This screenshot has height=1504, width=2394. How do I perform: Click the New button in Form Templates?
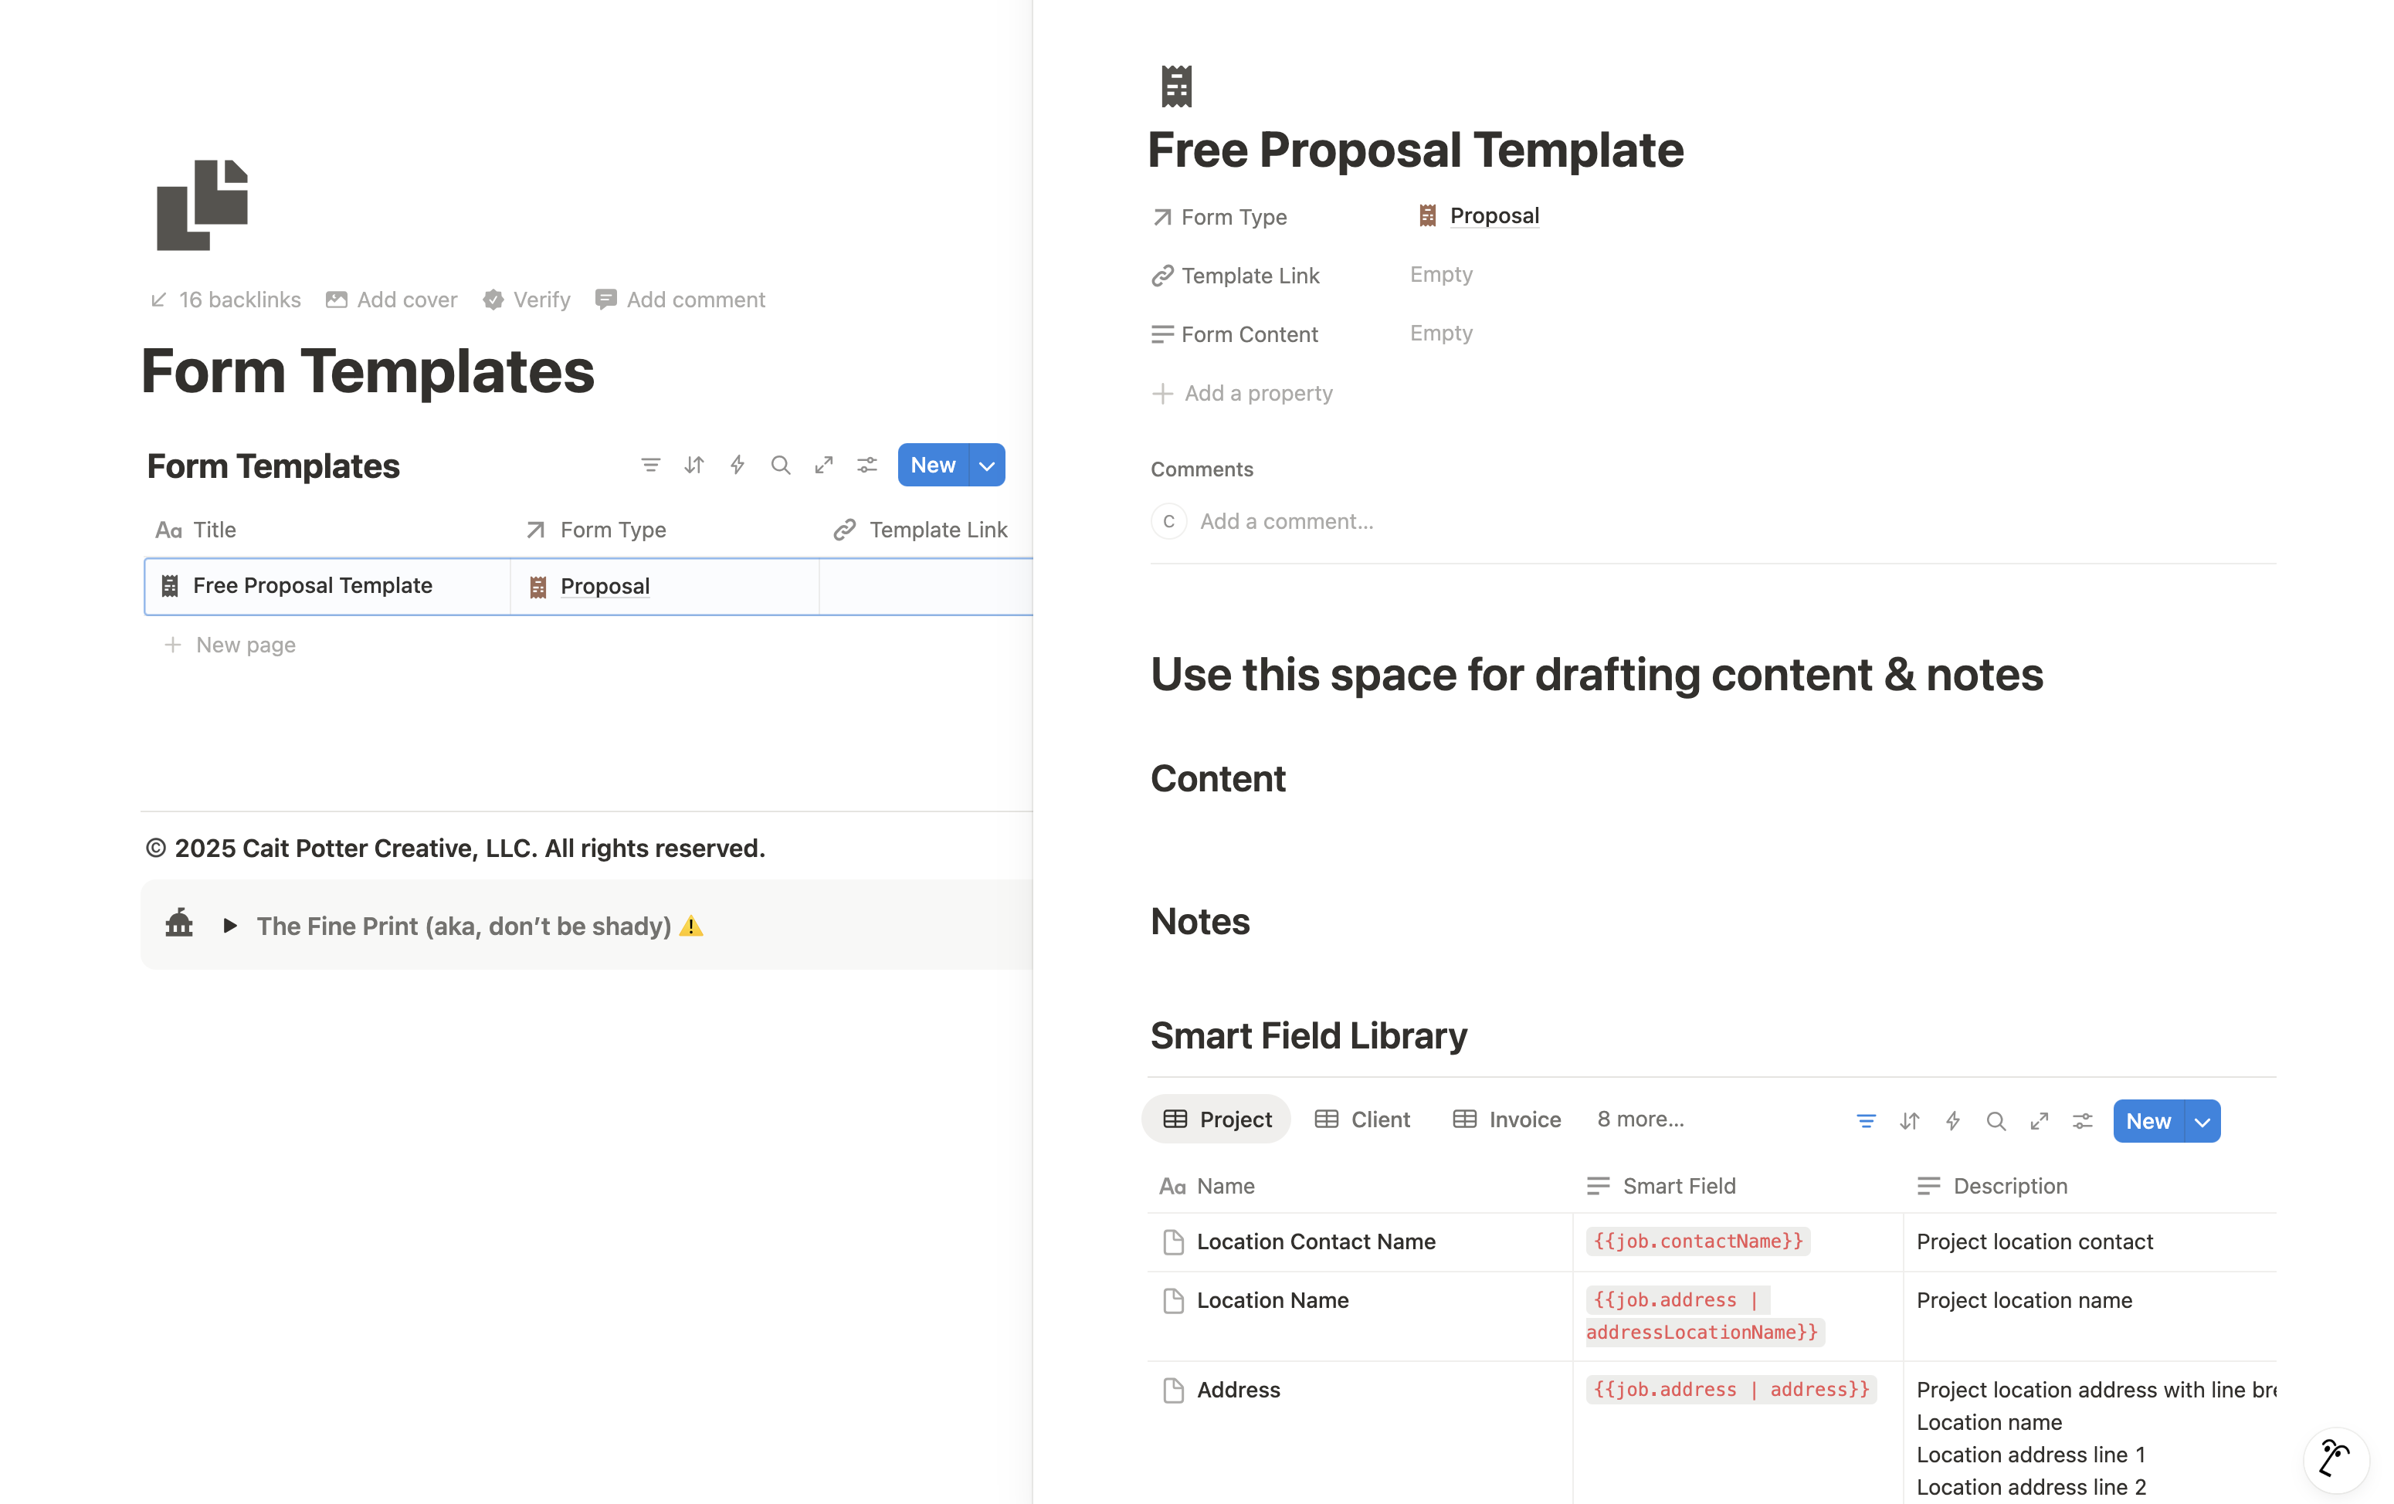pyautogui.click(x=933, y=466)
